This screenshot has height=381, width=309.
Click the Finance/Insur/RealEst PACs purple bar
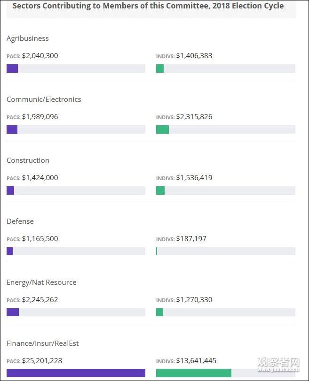tap(76, 373)
